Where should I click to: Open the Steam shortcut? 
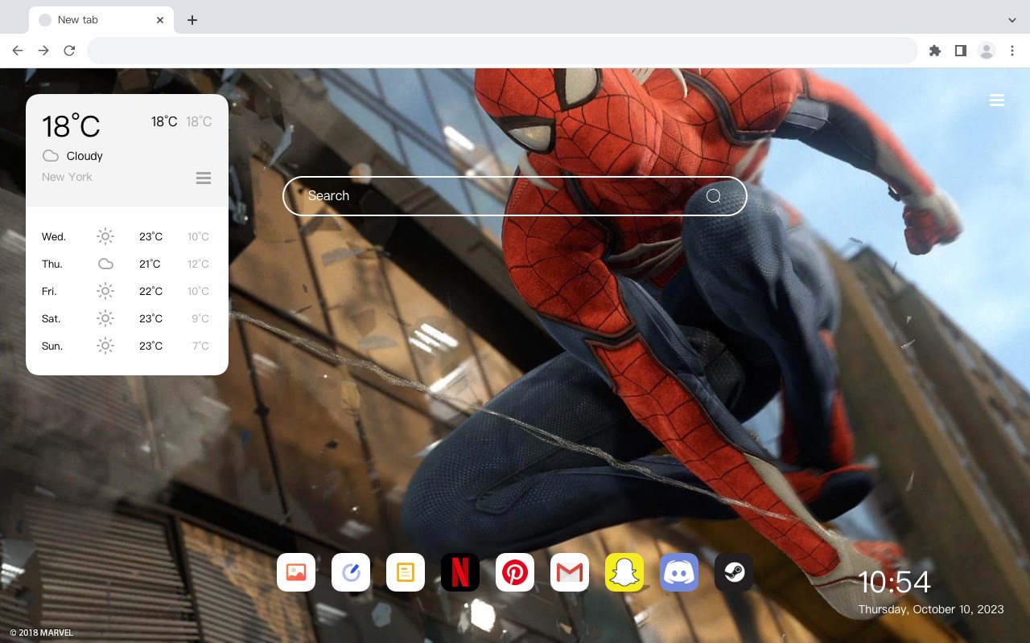coord(734,572)
